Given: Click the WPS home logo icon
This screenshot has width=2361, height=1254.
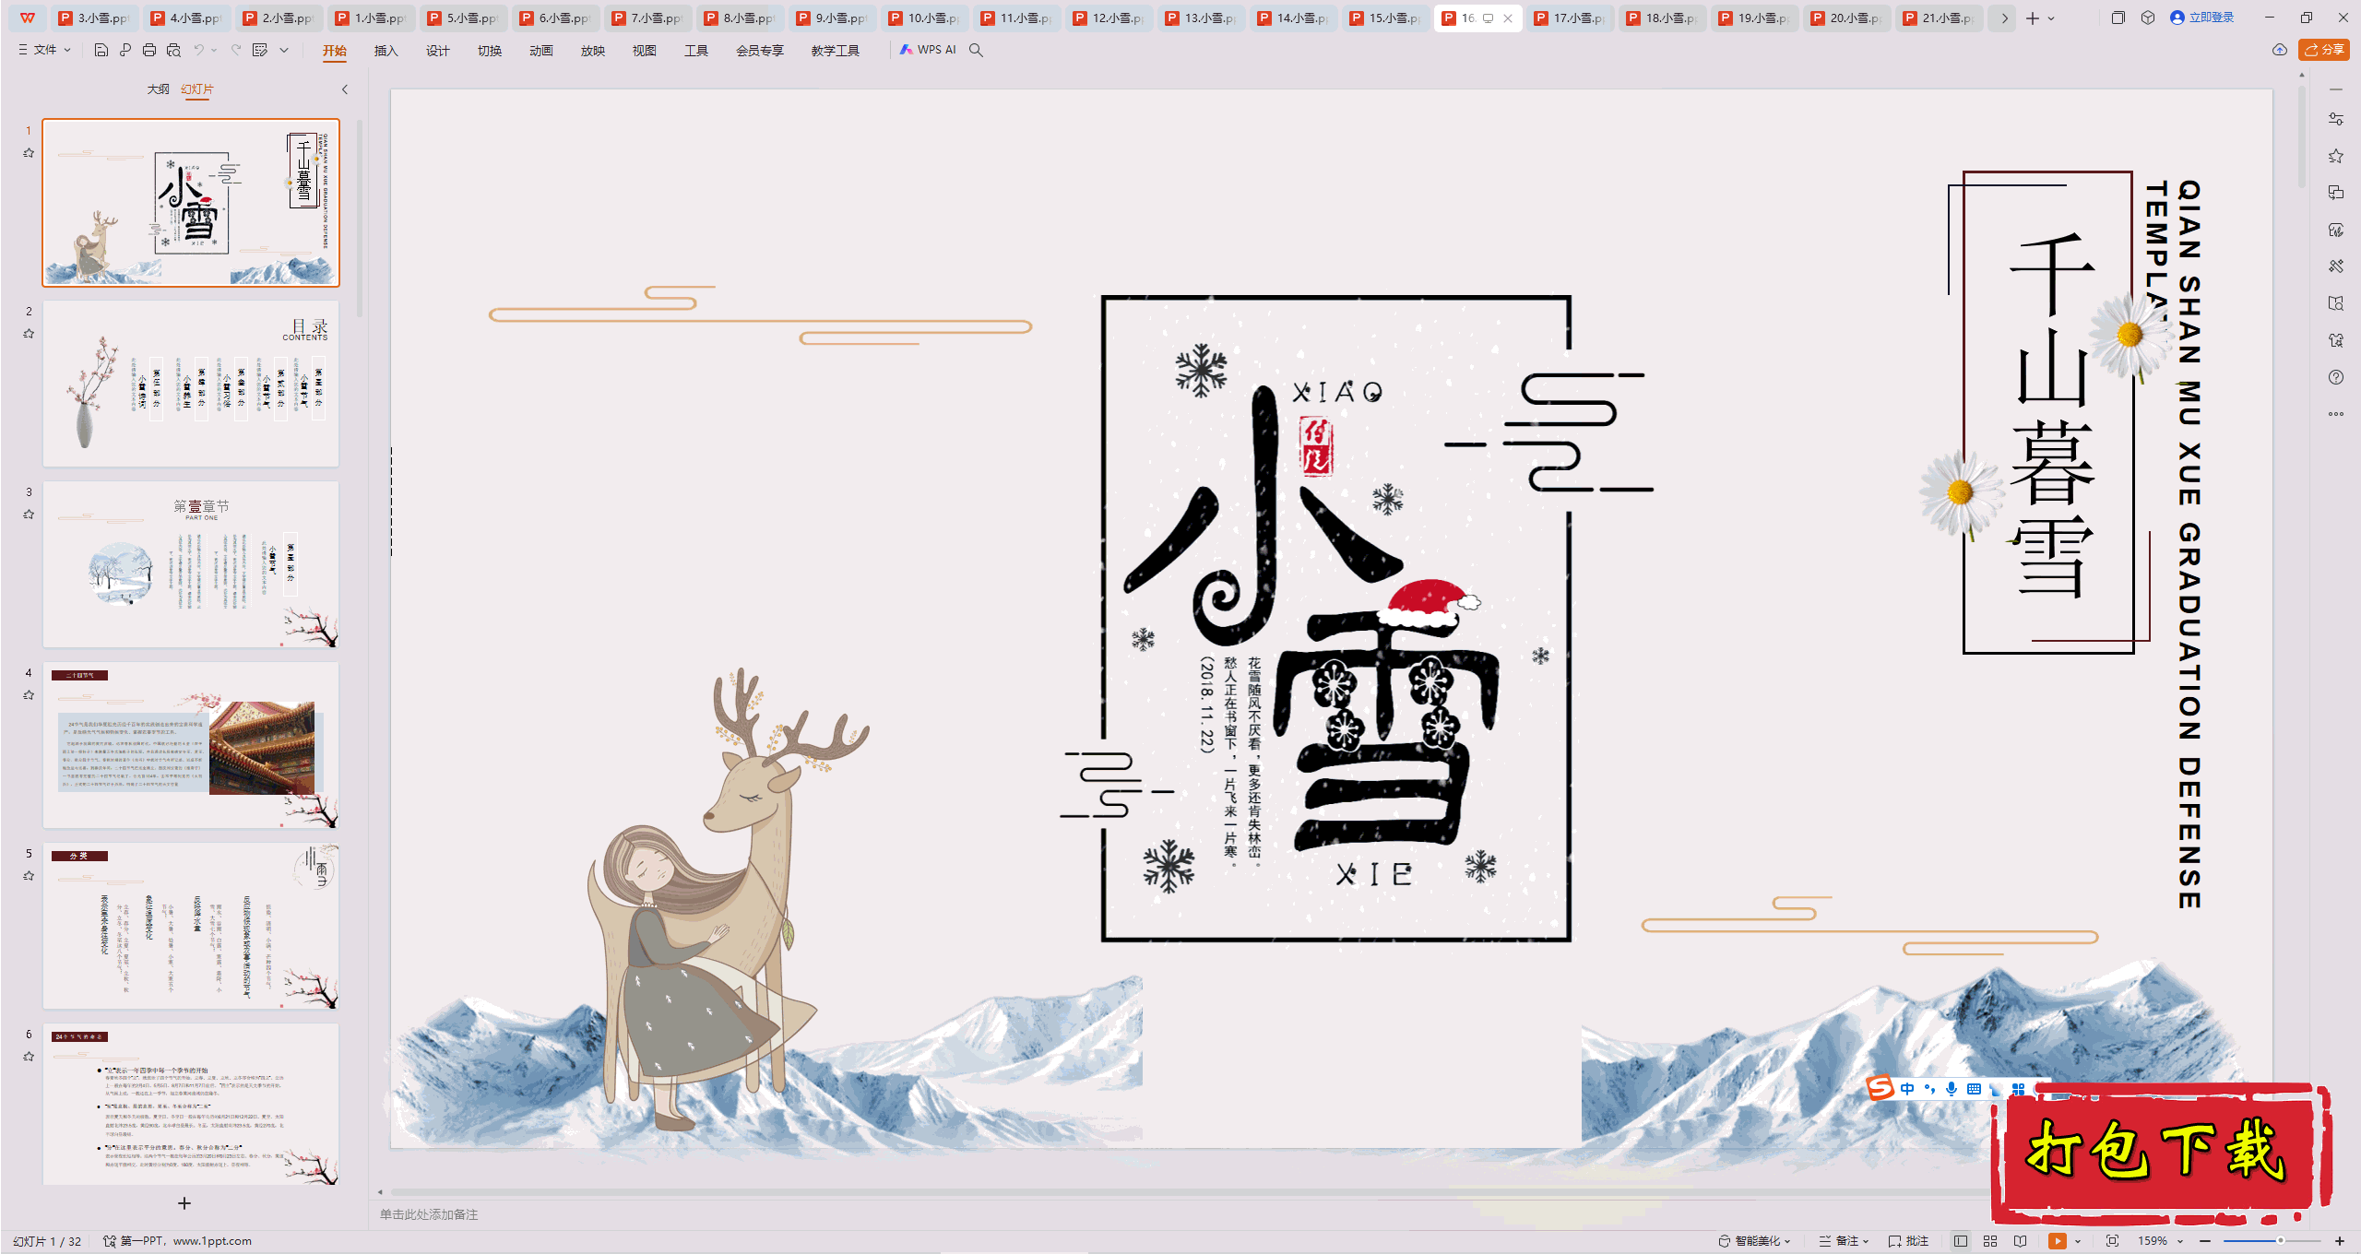Looking at the screenshot, I should tap(28, 18).
